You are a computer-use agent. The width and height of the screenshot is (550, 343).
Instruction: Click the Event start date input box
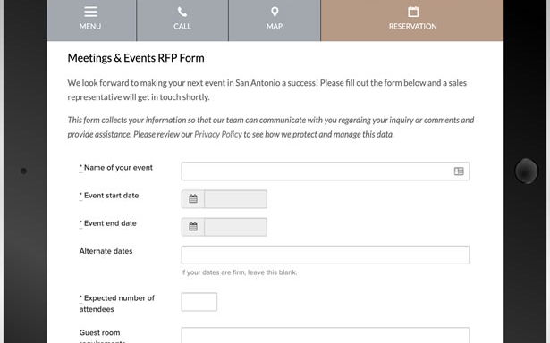[235, 199]
